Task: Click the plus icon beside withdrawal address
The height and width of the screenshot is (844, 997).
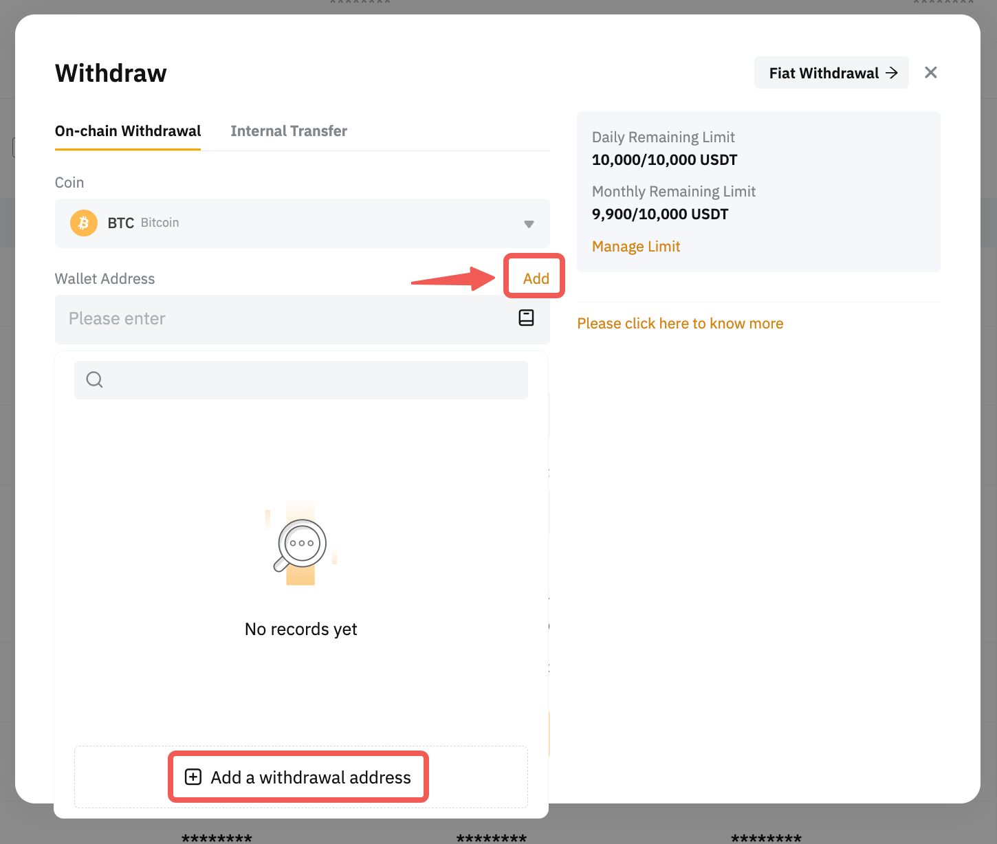Action: [193, 777]
